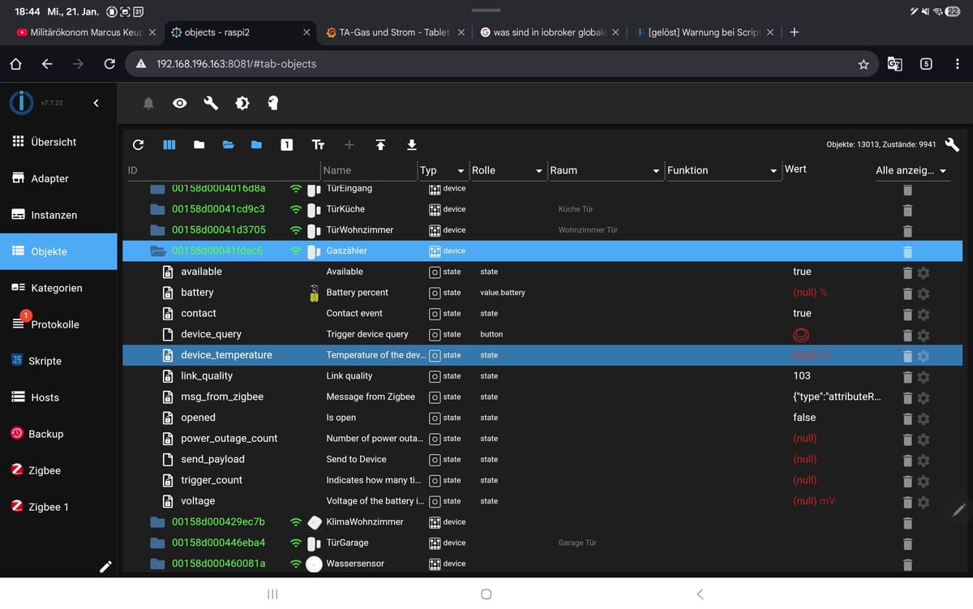Delete the device_query state via trash icon
973x609 pixels.
[x=907, y=335]
